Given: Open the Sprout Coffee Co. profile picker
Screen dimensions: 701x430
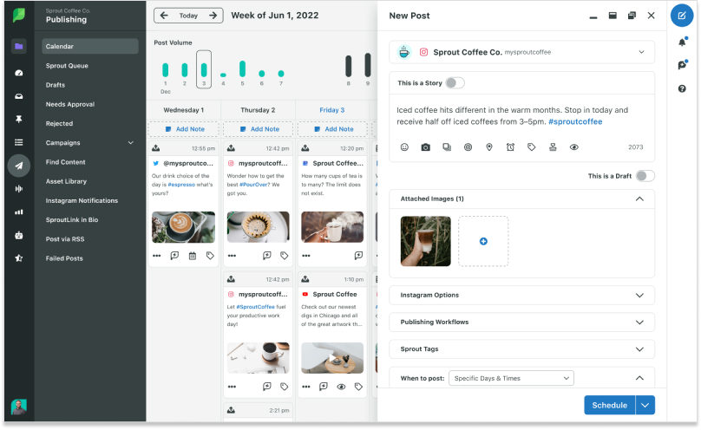Looking at the screenshot, I should coord(521,52).
